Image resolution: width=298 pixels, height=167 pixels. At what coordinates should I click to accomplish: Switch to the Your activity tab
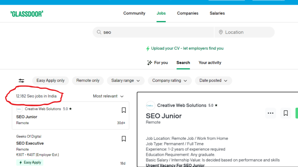pos(210,63)
